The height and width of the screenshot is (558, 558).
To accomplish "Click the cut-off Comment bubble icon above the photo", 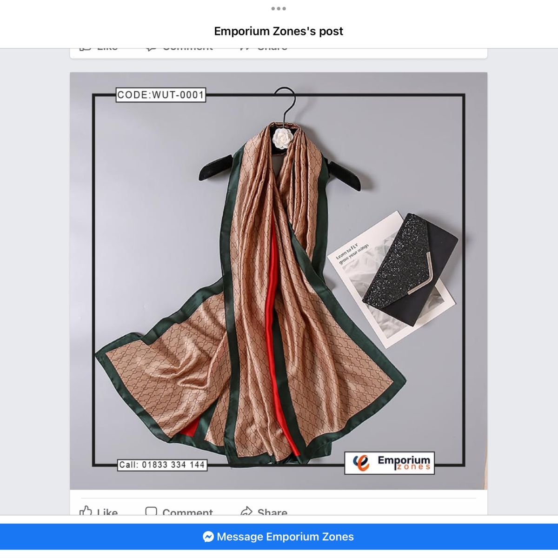I will pyautogui.click(x=151, y=48).
